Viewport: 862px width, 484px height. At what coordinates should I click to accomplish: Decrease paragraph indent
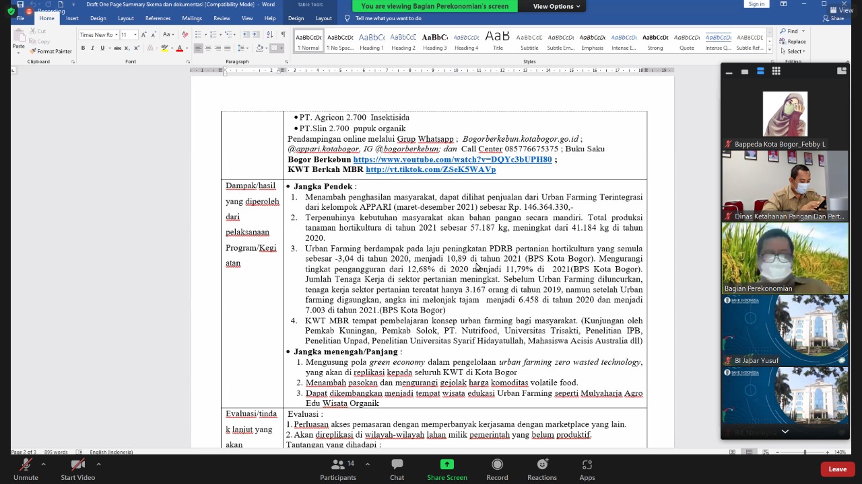pyautogui.click(x=246, y=35)
